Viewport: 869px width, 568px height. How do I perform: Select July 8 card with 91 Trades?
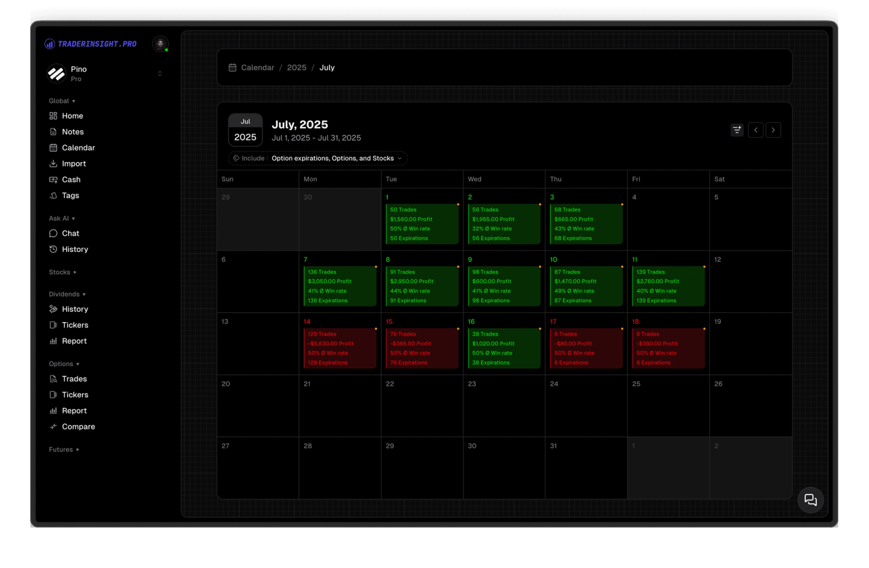(422, 286)
